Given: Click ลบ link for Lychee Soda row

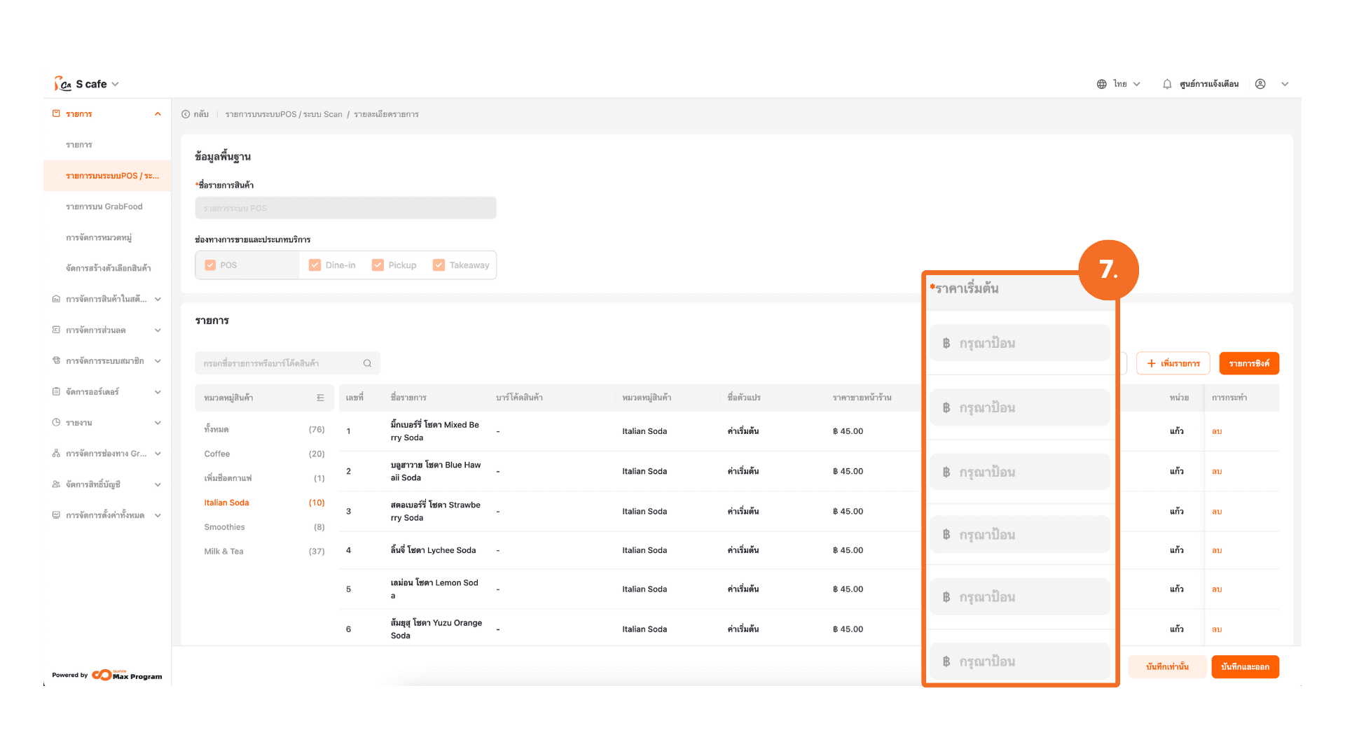Looking at the screenshot, I should point(1217,550).
